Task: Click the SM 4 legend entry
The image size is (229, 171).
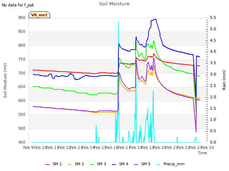Action: (120, 164)
